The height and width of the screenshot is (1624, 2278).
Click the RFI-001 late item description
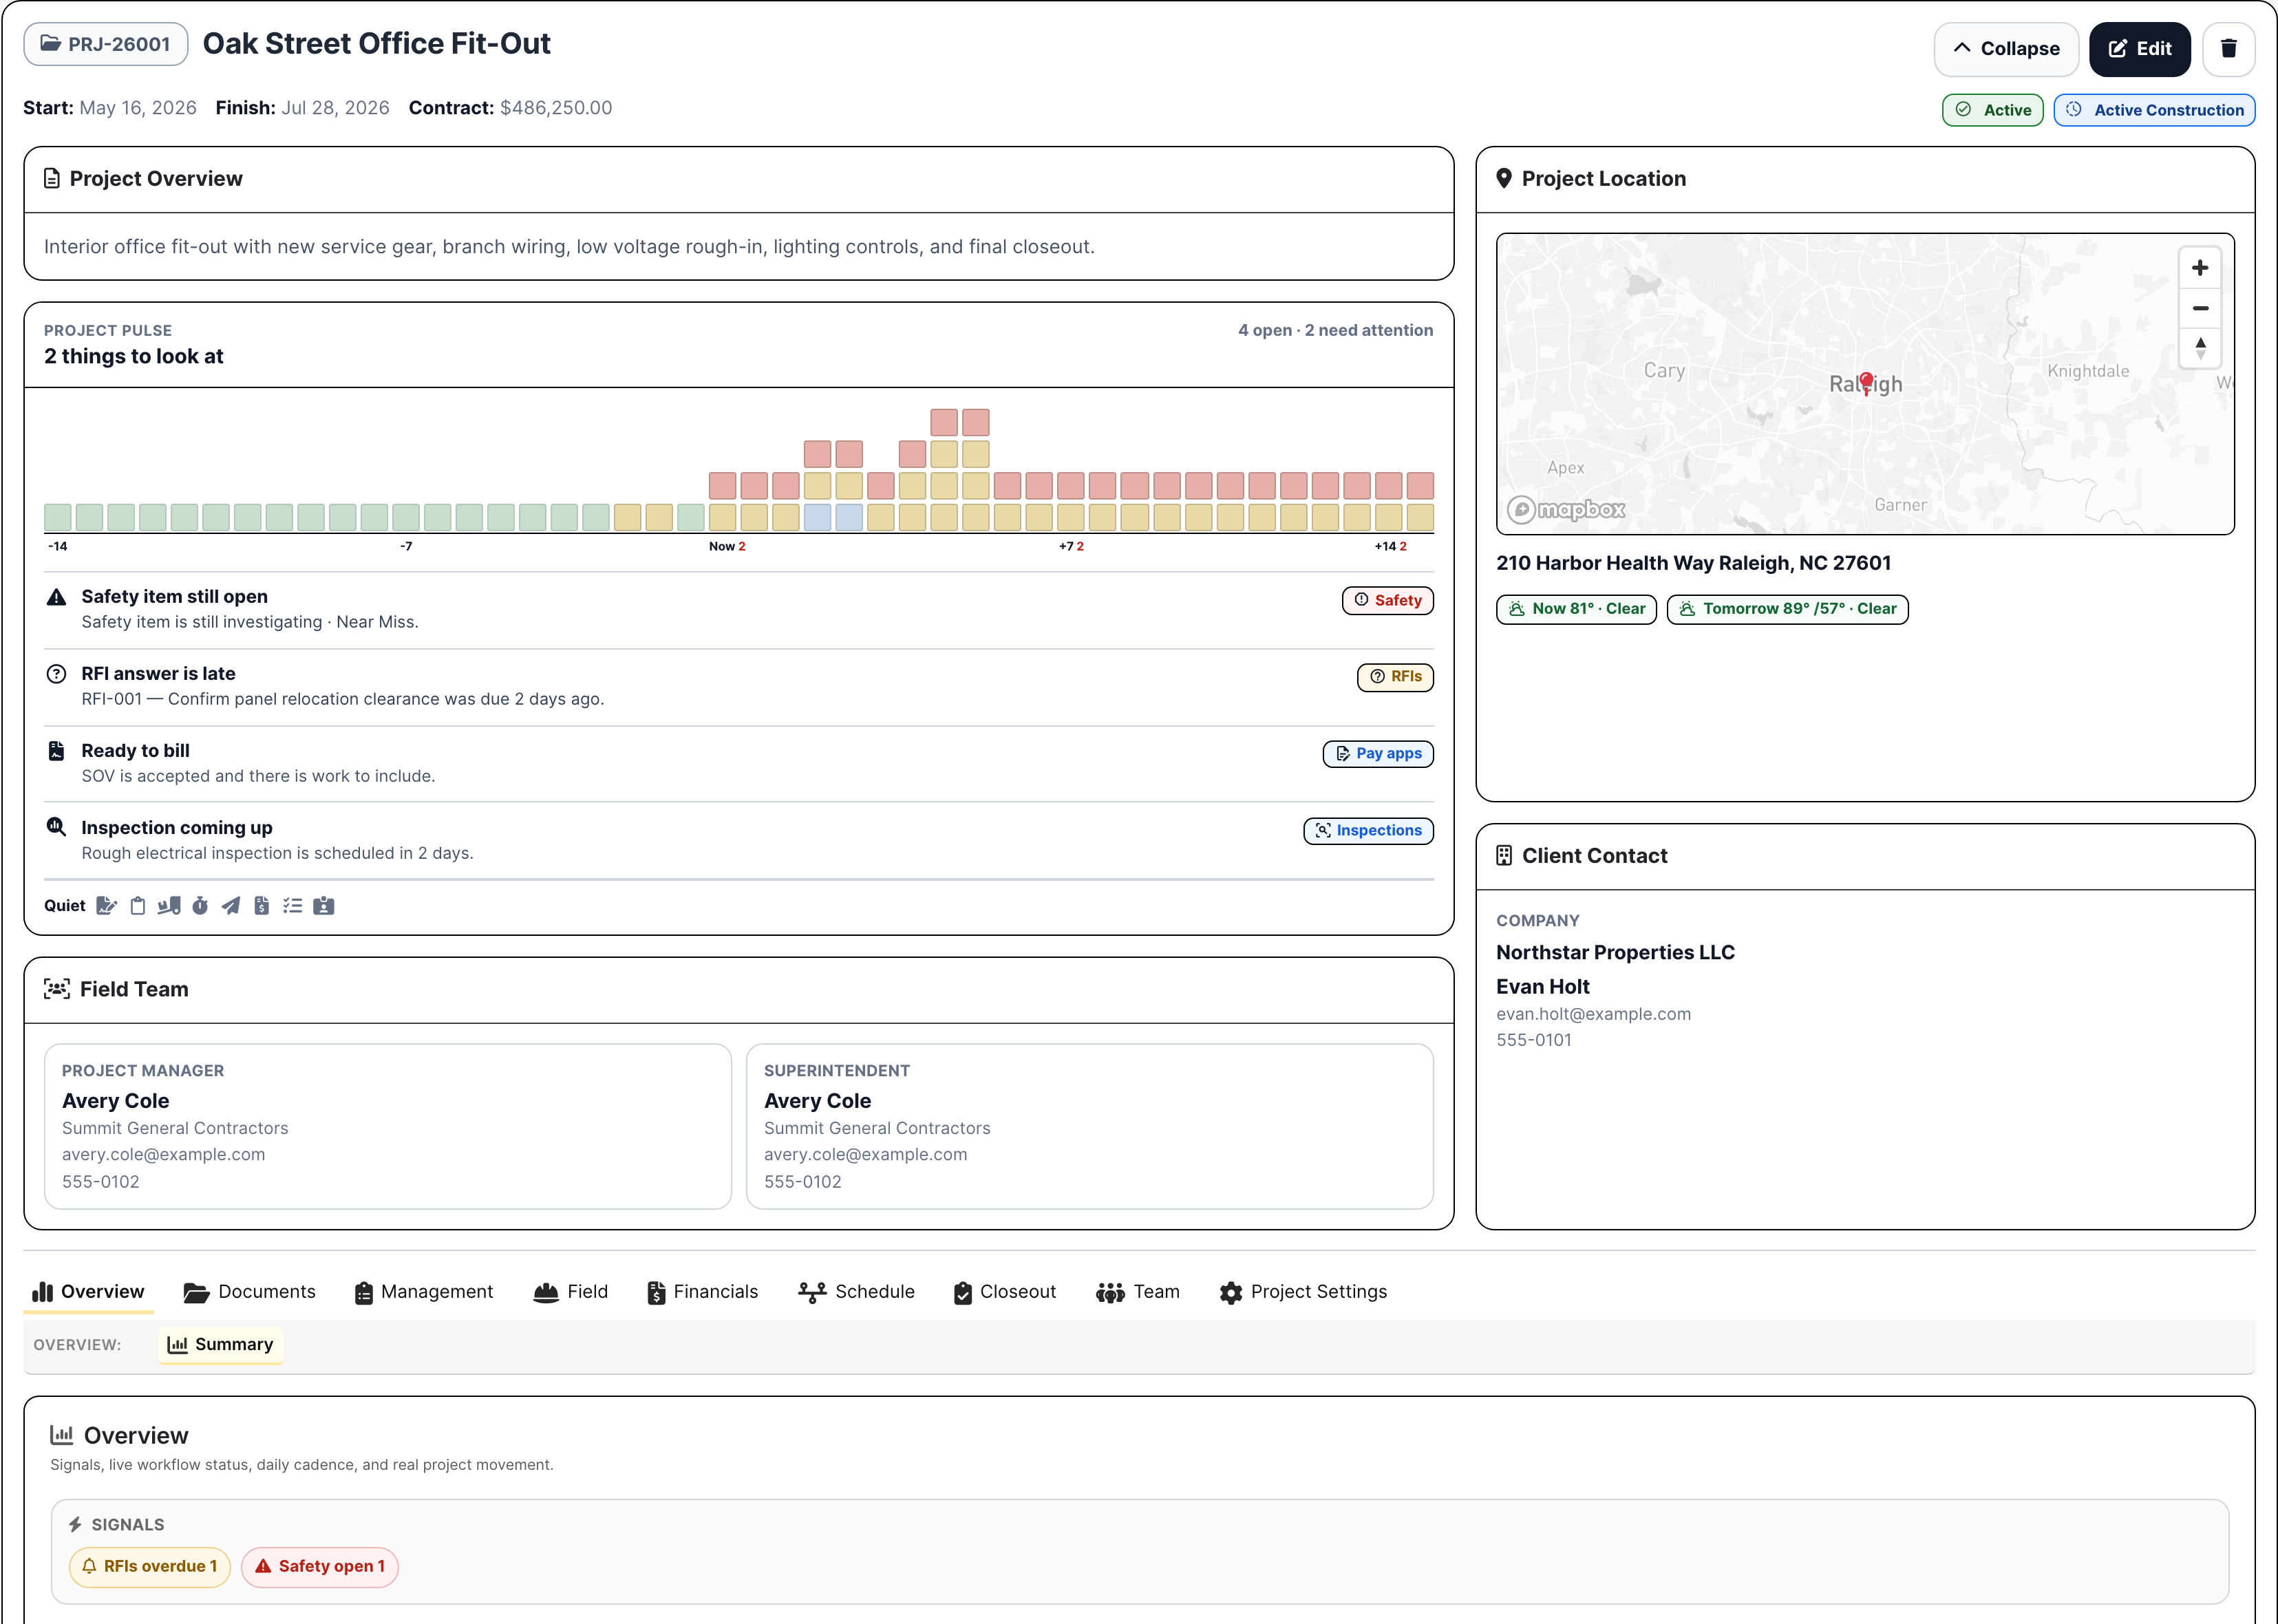coord(343,699)
